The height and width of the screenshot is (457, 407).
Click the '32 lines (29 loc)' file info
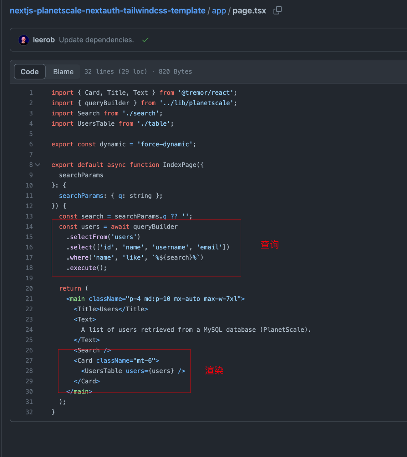pyautogui.click(x=116, y=72)
